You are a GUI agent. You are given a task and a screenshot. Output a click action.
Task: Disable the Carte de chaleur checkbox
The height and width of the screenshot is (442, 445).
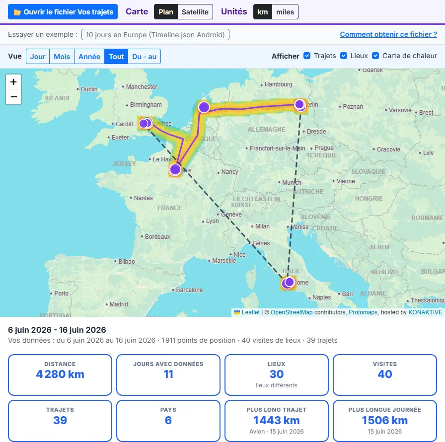pos(375,56)
